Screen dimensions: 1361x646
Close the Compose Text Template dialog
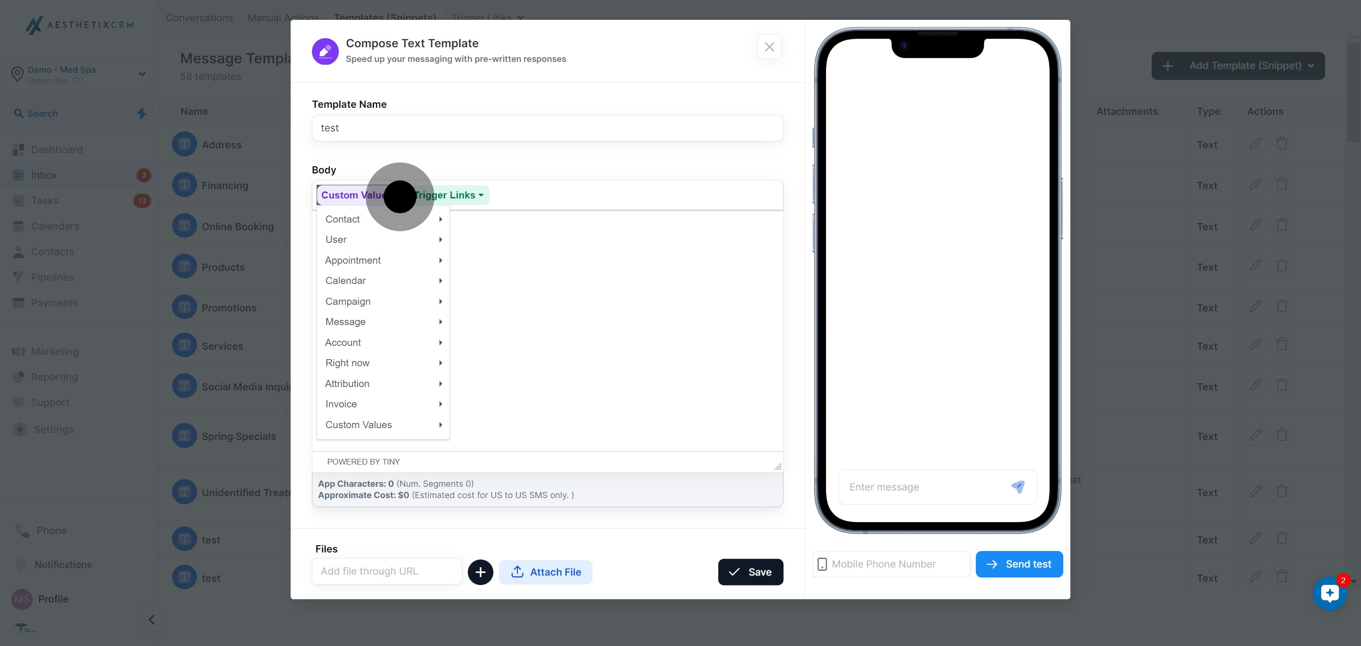[769, 47]
